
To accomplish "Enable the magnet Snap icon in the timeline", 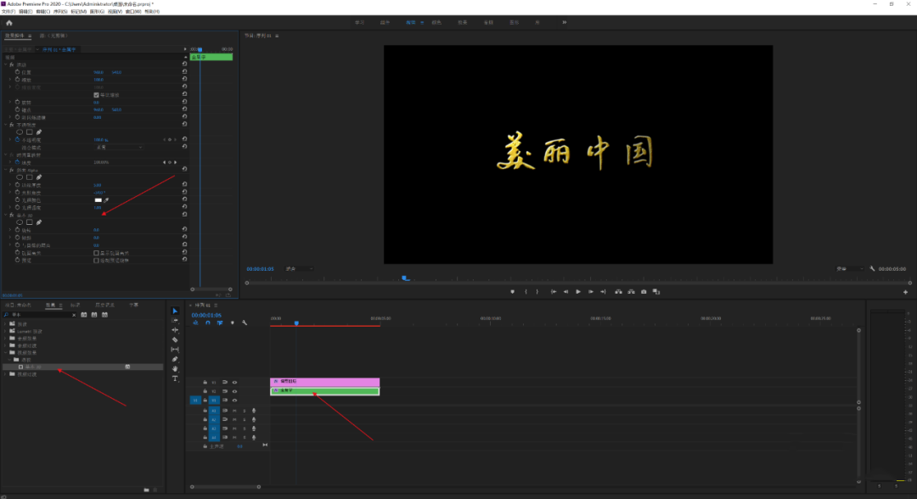I will pyautogui.click(x=207, y=323).
